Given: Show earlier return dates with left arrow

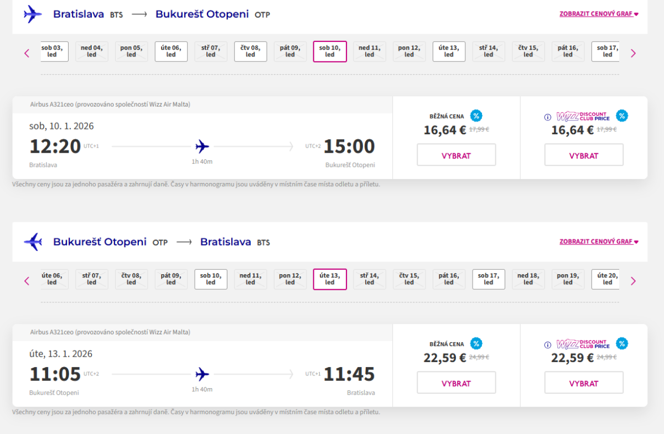Looking at the screenshot, I should pos(27,281).
